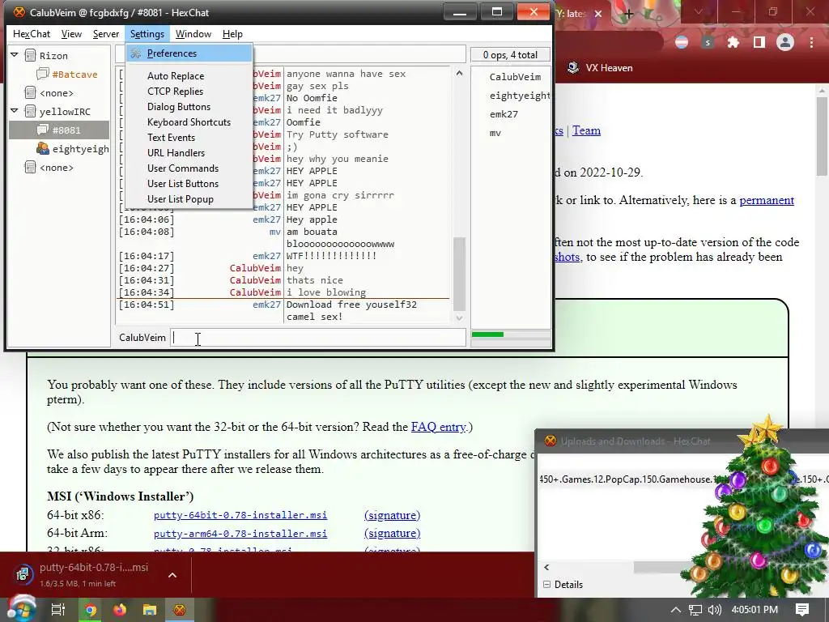Open Firefox from the taskbar
This screenshot has width=829, height=622.
(120, 610)
